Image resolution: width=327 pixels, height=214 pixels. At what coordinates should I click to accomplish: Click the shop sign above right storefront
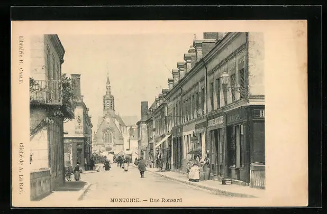[216, 122]
